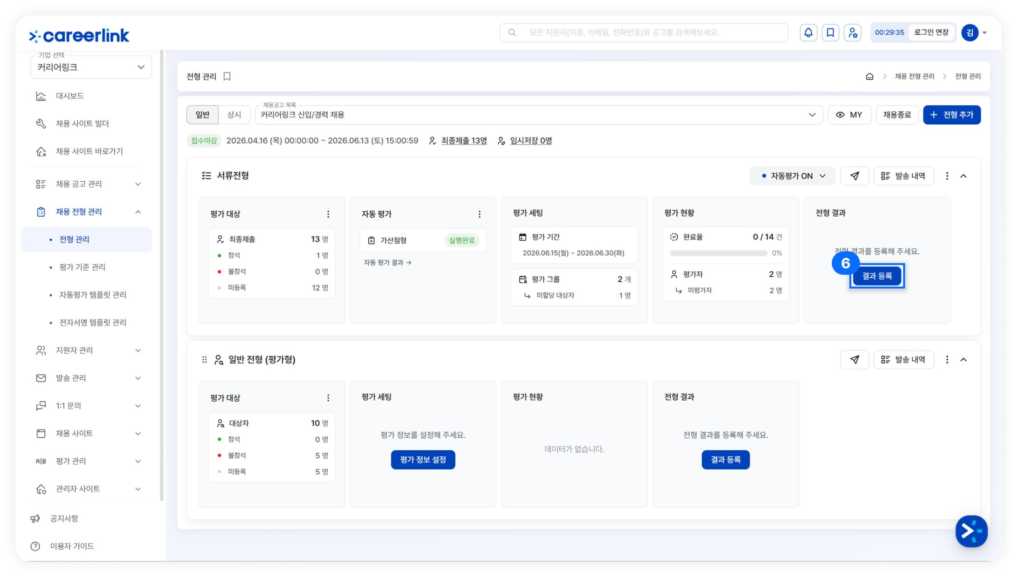
Task: Open the 채용공고 목록 dropdown
Action: tap(539, 115)
